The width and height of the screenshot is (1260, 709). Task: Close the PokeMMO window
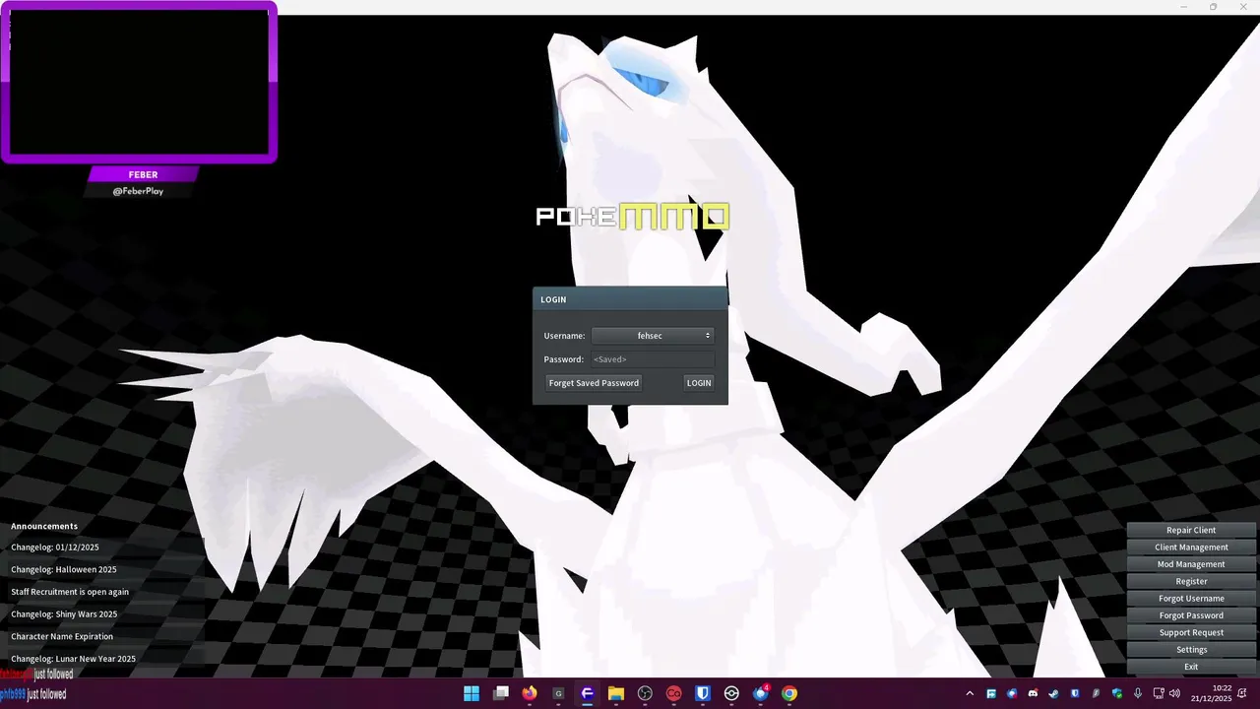click(1242, 7)
